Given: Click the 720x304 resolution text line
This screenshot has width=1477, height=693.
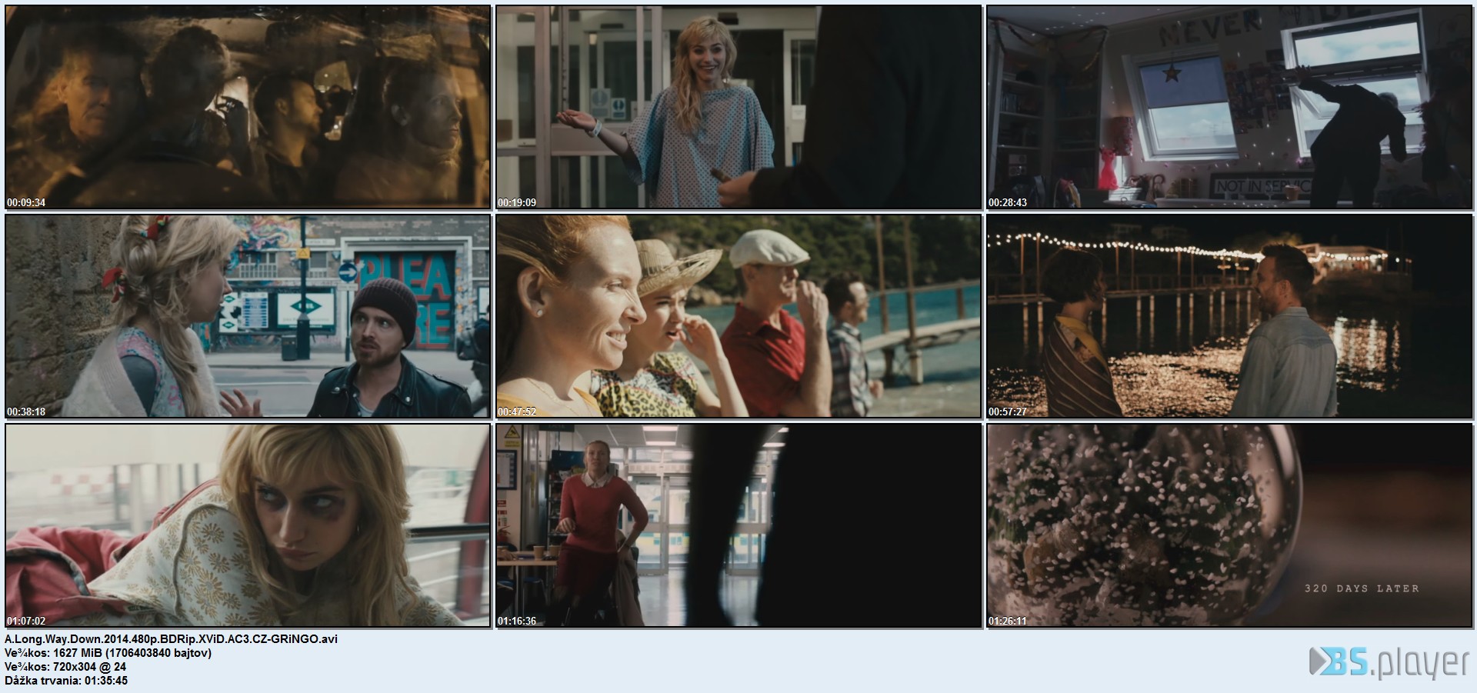Looking at the screenshot, I should 65,667.
